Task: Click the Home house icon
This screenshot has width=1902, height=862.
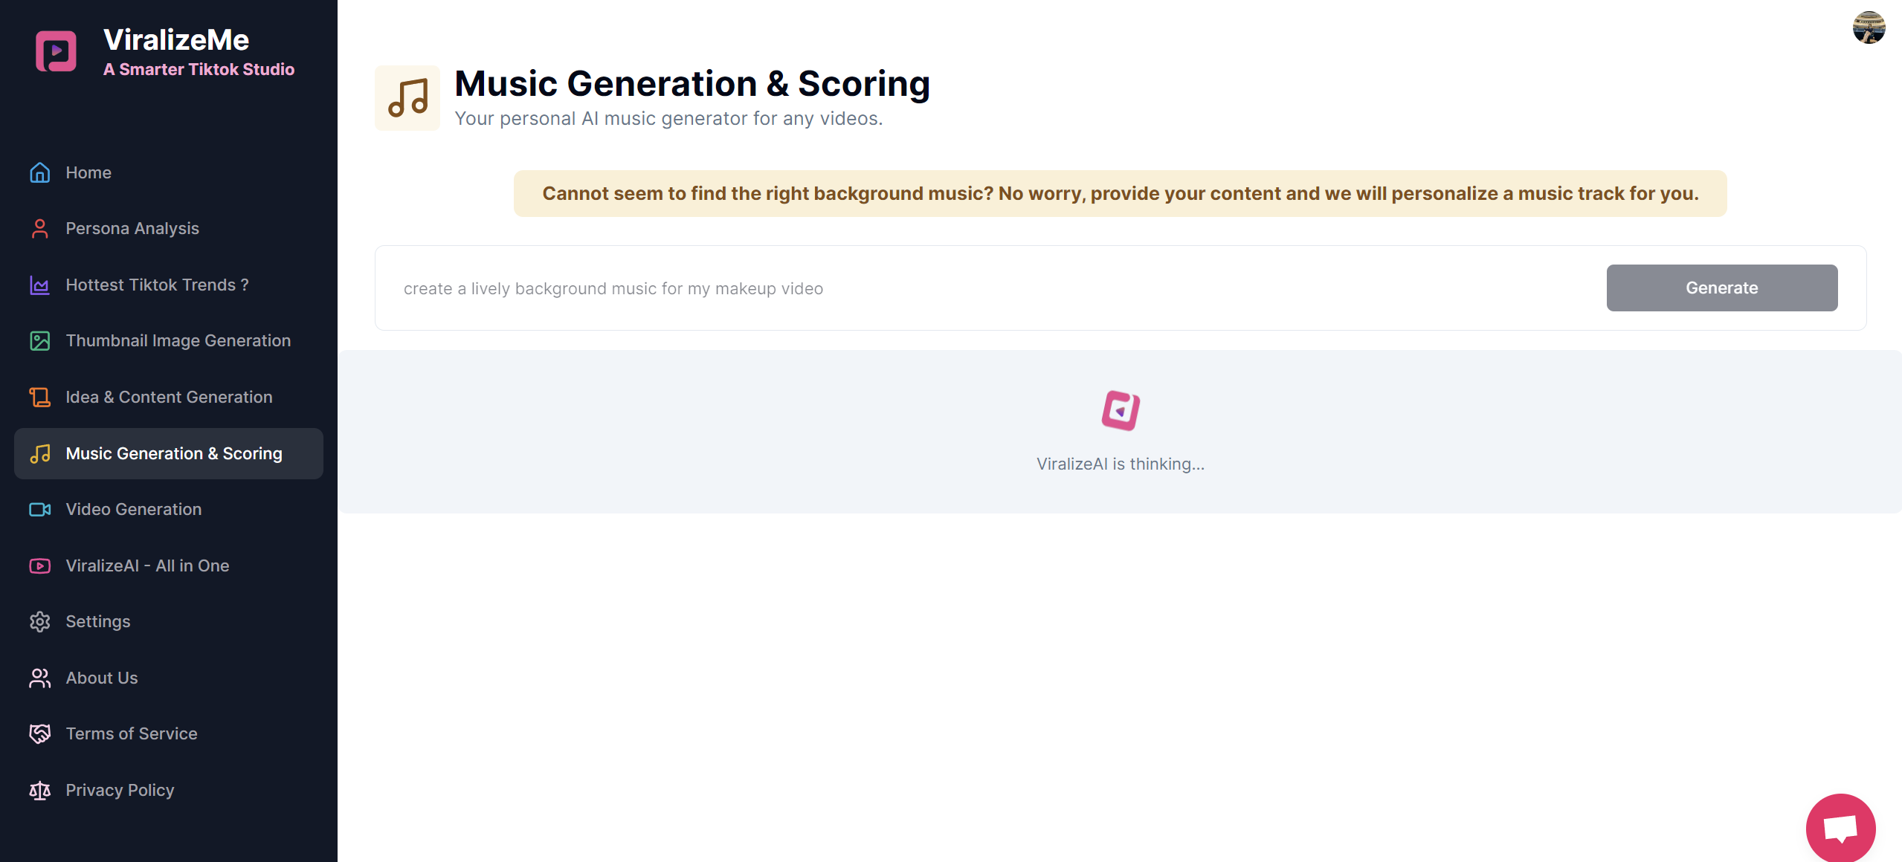Action: (40, 172)
